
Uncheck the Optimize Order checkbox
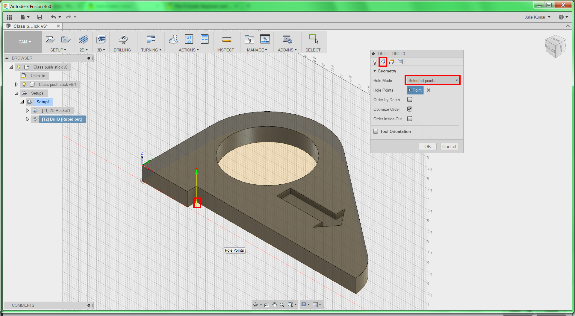click(x=410, y=109)
